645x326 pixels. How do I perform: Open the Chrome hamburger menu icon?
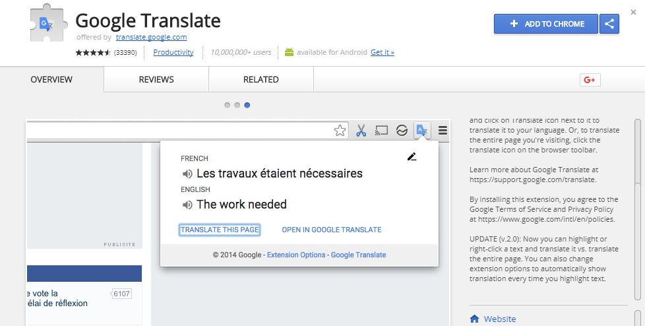(x=443, y=131)
